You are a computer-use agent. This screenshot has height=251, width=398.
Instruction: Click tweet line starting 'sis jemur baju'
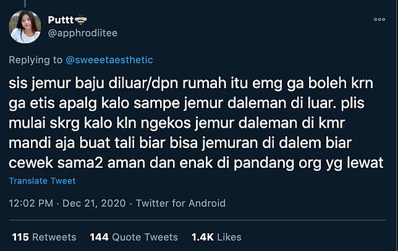191,84
